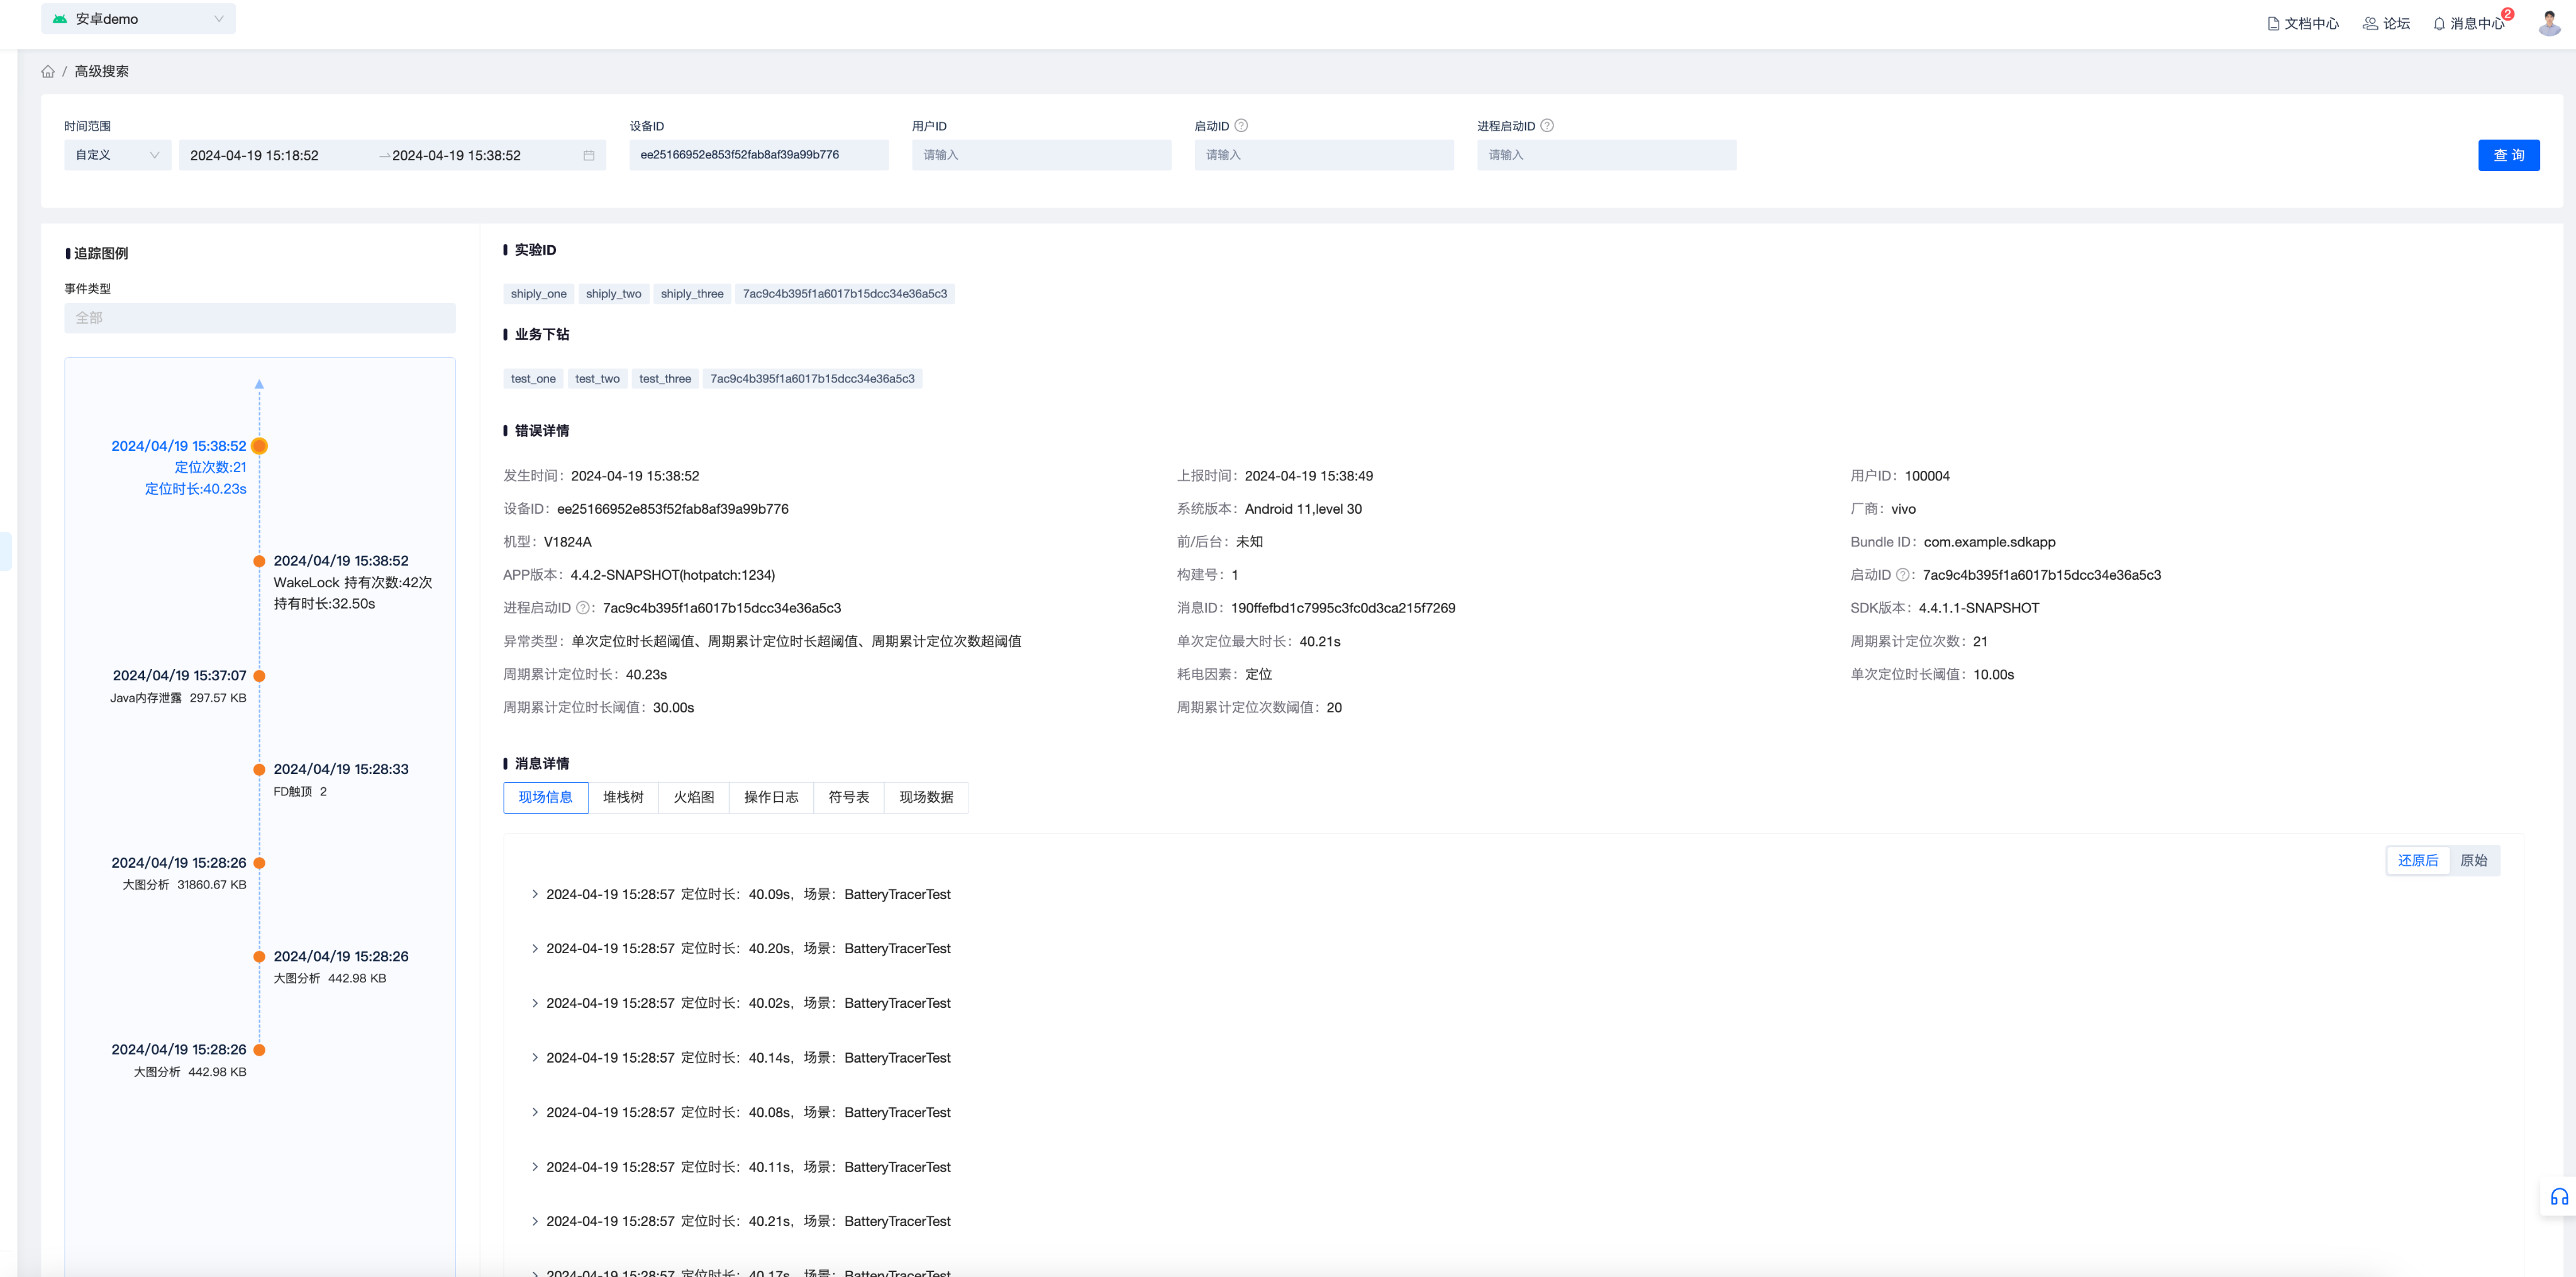Click the help icon next to 进程启动ID filter
The width and height of the screenshot is (2576, 1277).
click(x=1546, y=126)
